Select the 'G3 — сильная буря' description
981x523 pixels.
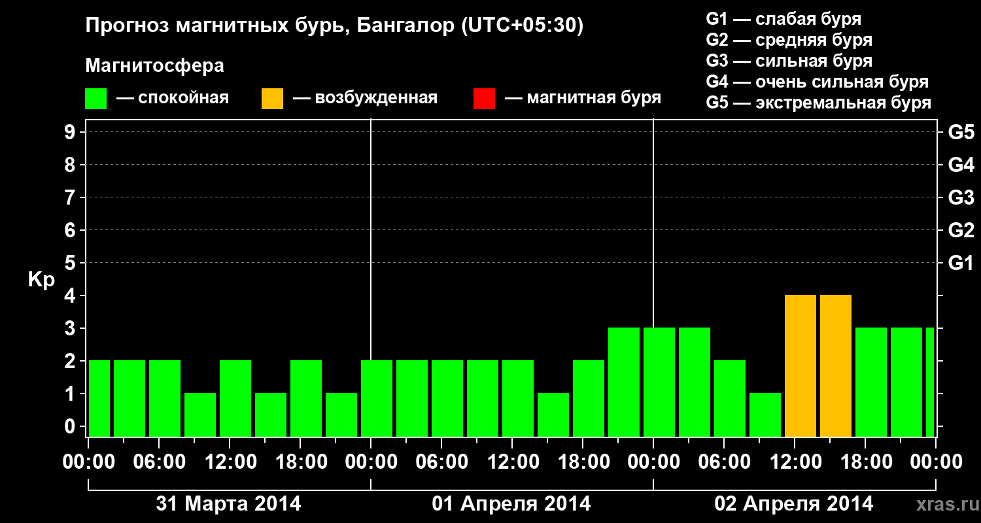pos(789,61)
